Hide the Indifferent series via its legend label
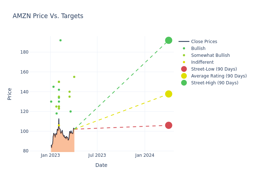This screenshot has height=181, width=253. [x=202, y=62]
